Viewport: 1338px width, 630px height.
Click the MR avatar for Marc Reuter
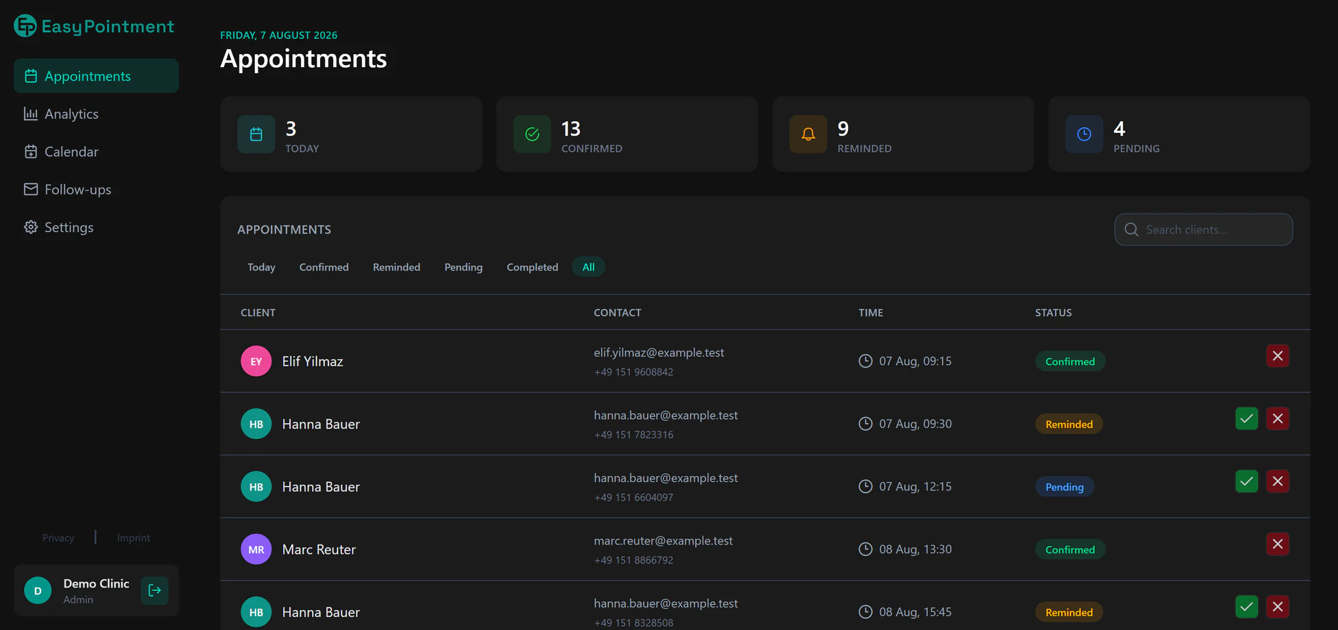click(x=256, y=549)
